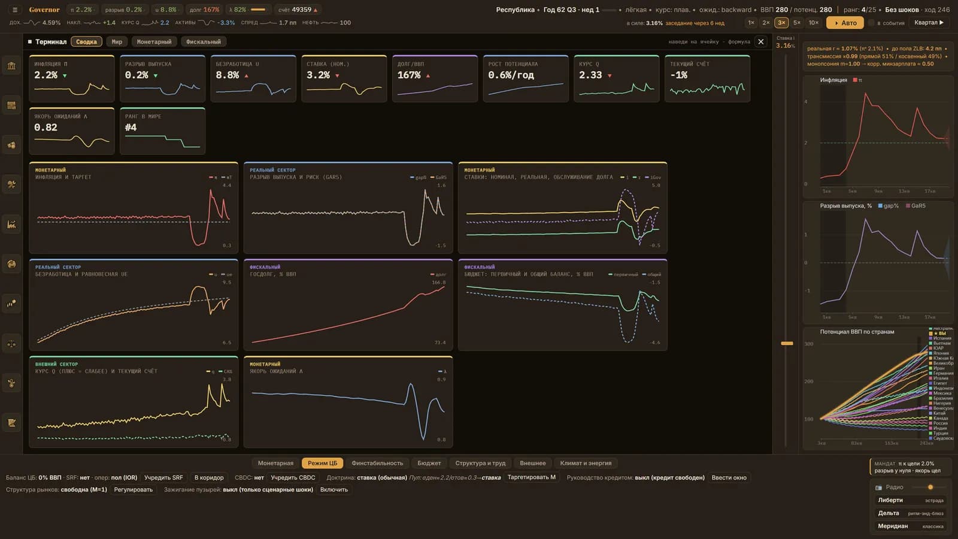Open the balance scales sidebar icon

[x=11, y=344]
